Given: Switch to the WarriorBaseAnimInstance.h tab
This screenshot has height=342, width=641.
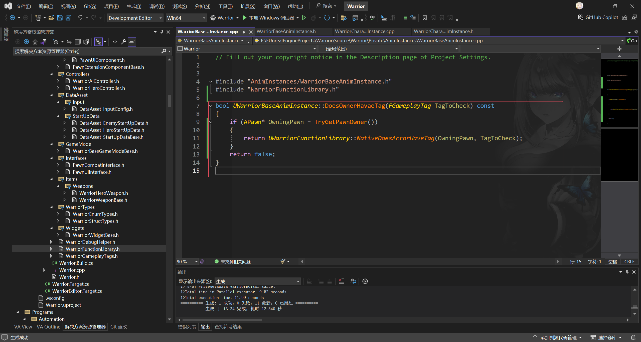Looking at the screenshot, I should click(x=286, y=31).
